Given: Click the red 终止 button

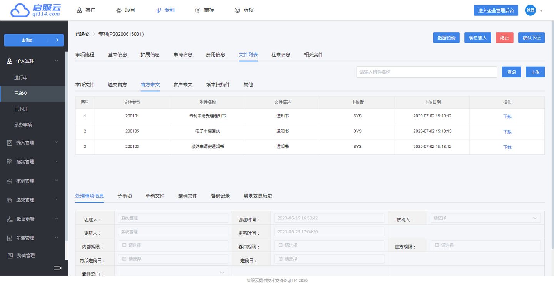Looking at the screenshot, I should tap(504, 38).
